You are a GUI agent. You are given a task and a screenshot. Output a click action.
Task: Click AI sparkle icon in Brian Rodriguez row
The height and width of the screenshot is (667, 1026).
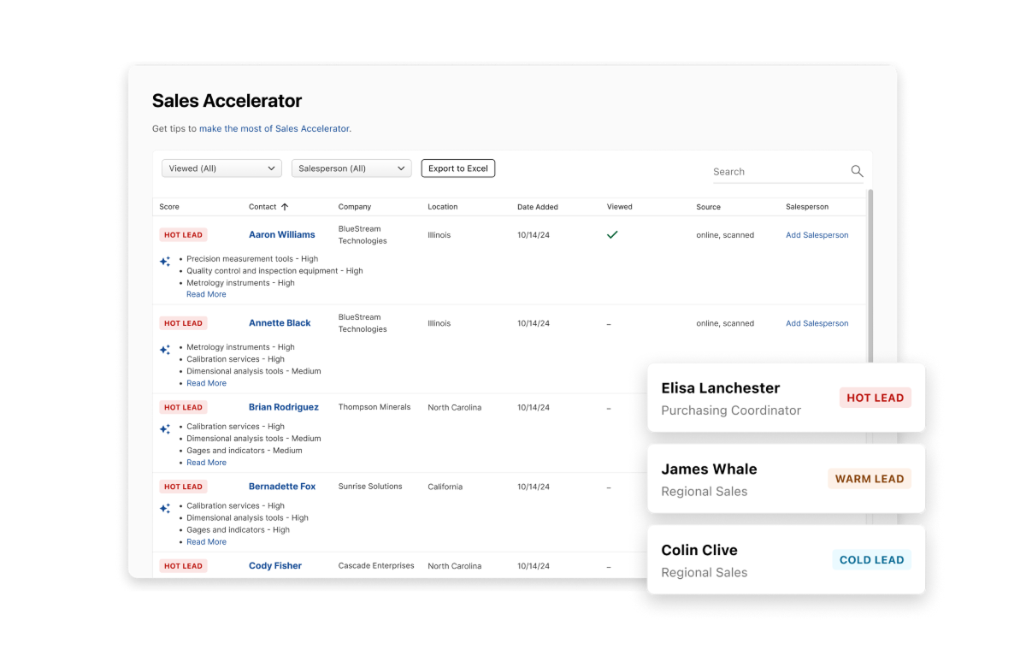coord(165,429)
